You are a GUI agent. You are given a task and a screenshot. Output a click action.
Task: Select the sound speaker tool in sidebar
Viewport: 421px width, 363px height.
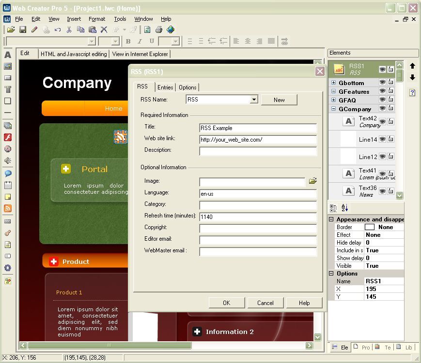tap(8, 160)
